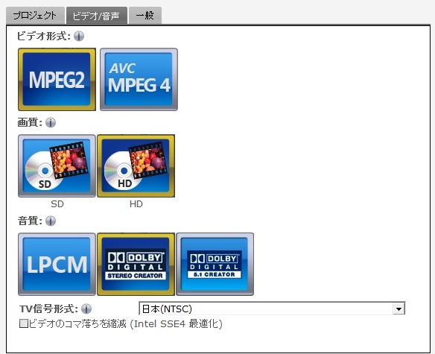Expand the TV信号形式 dropdown arrow
The width and height of the screenshot is (435, 354).
point(399,309)
